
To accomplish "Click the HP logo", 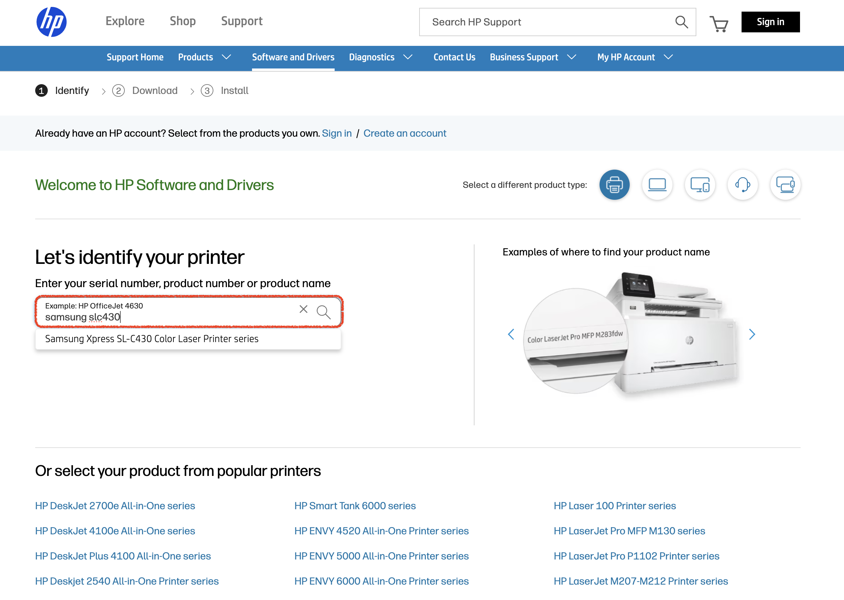I will [51, 22].
